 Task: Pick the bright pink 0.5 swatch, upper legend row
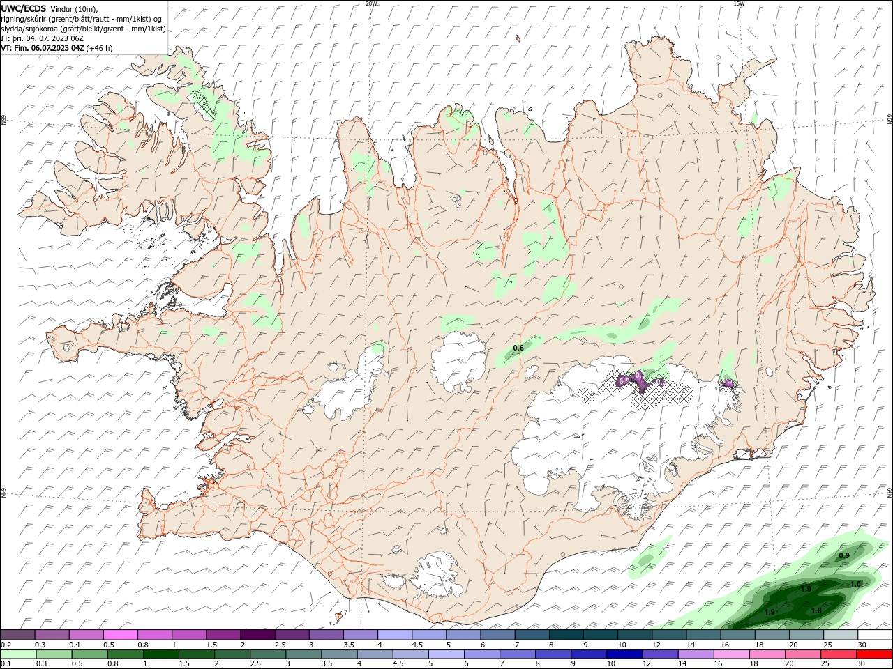tap(120, 635)
